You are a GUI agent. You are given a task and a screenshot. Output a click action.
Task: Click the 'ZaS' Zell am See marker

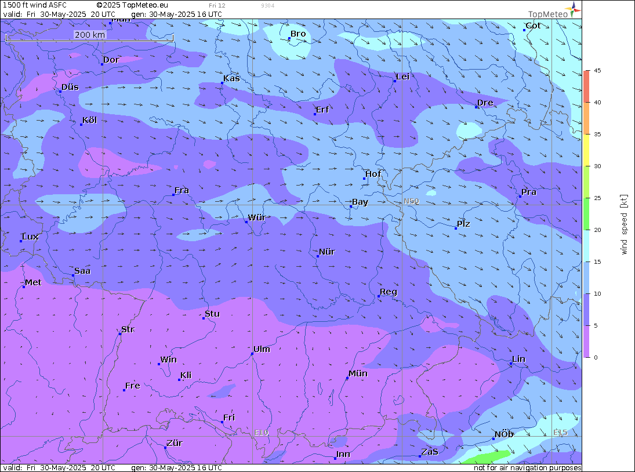coord(420,456)
